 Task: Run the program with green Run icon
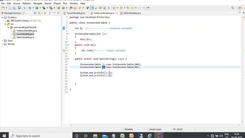(37, 8)
